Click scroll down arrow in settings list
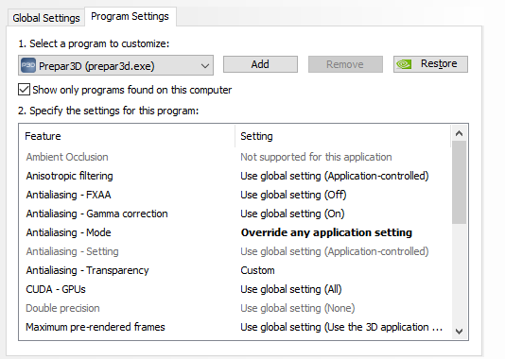The height and width of the screenshot is (359, 505). point(459,331)
